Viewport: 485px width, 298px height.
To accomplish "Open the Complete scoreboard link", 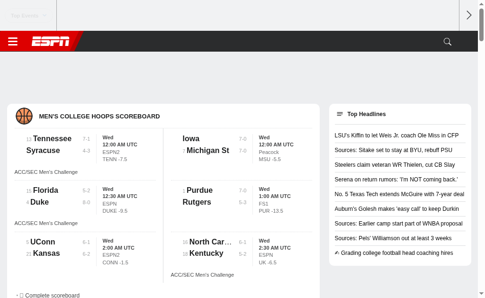I will point(52,295).
